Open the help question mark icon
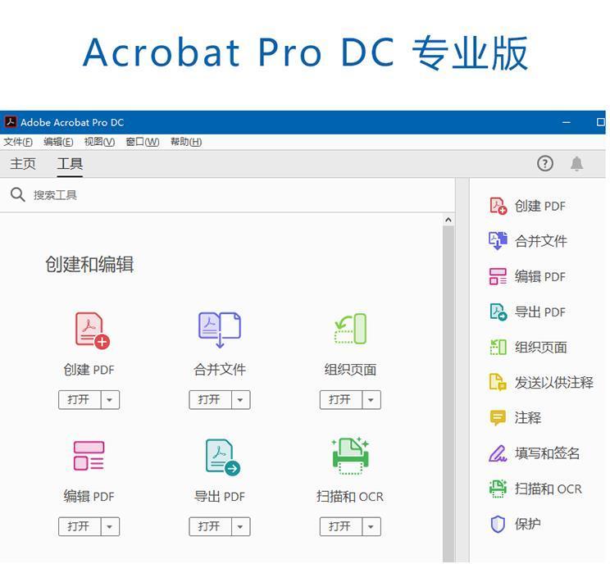 point(545,163)
